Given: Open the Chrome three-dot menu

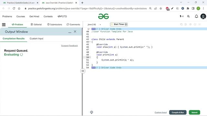Looking at the screenshot, I should 203,8.
